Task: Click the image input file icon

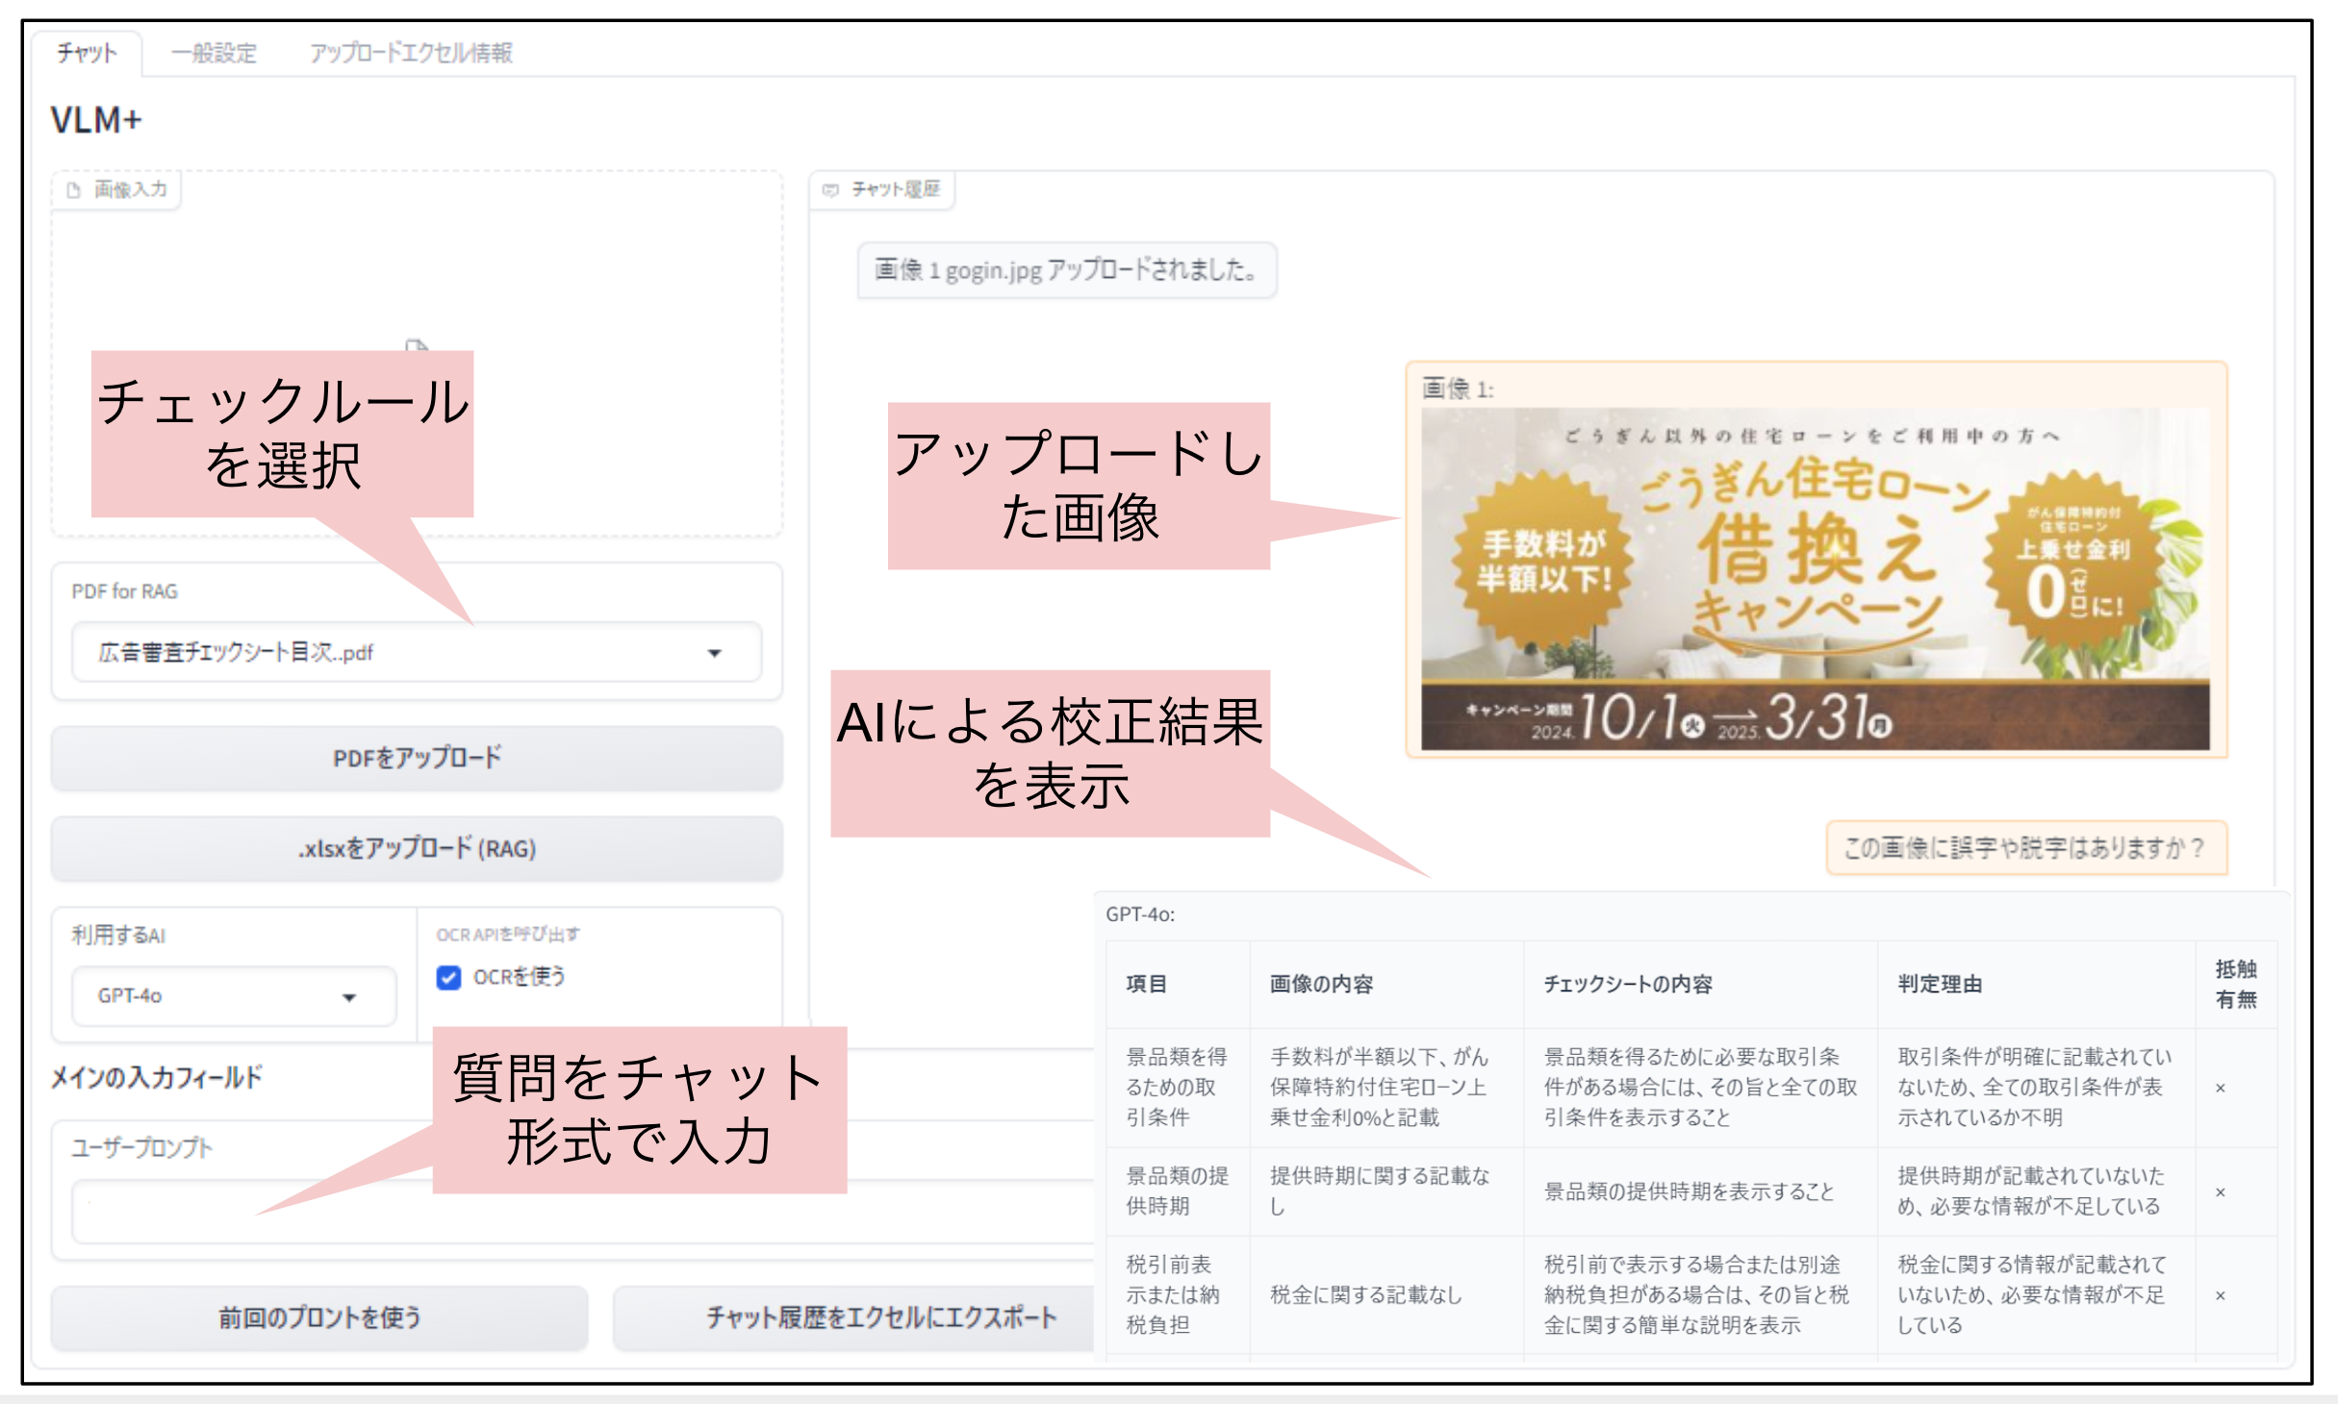Action: pyautogui.click(x=74, y=190)
